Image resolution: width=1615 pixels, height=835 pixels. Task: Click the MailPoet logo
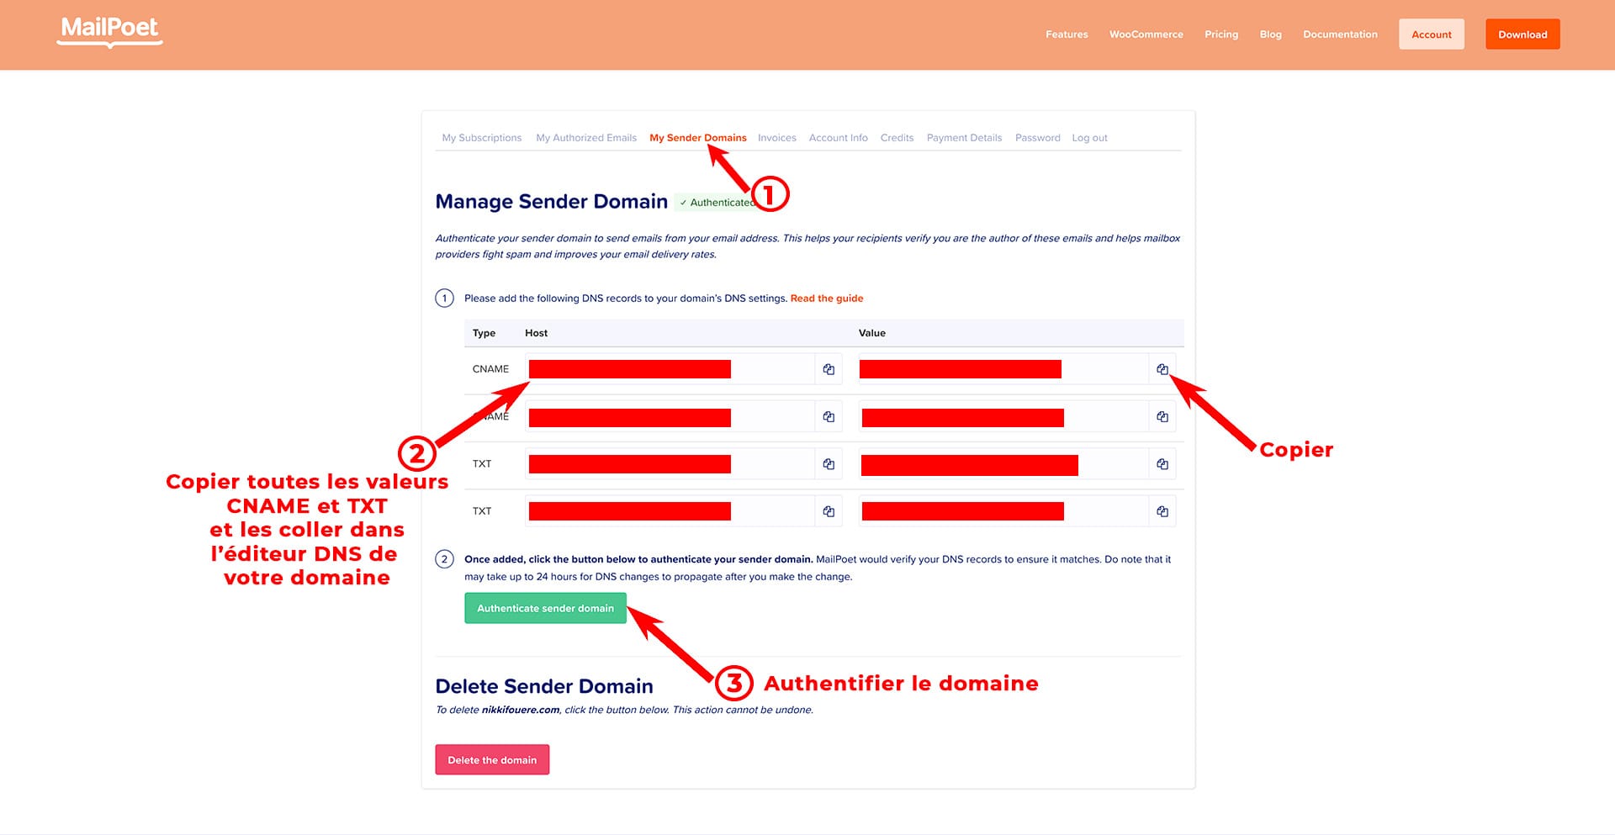109,31
